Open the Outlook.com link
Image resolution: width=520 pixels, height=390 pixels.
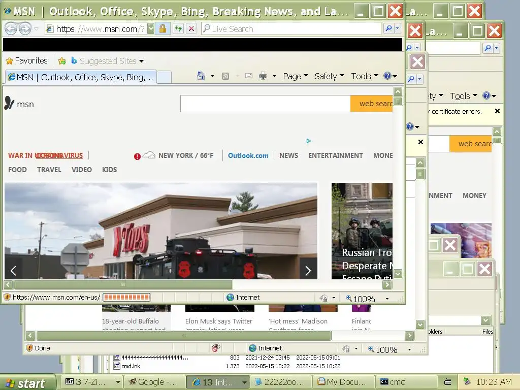(248, 155)
